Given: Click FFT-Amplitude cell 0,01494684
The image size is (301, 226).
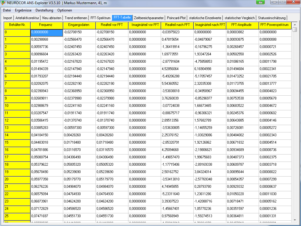Looking at the screenshot, I should pyautogui.click(x=243, y=69).
